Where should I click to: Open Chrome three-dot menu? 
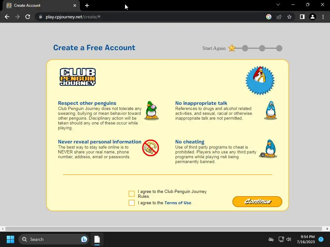pos(323,17)
